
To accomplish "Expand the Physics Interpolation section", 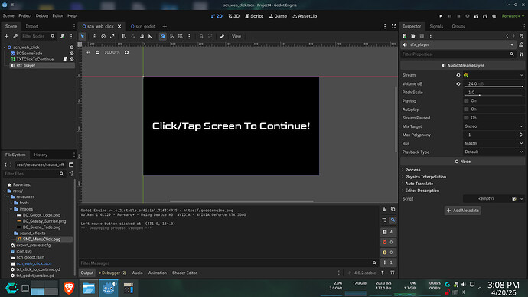I will pyautogui.click(x=425, y=177).
